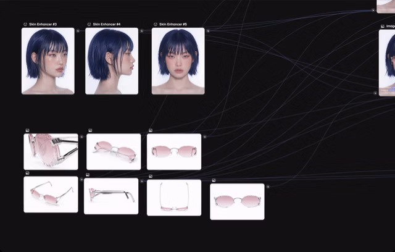Click the Skin Enhancer #5 node icon
This screenshot has height=252, width=395.
click(x=156, y=25)
